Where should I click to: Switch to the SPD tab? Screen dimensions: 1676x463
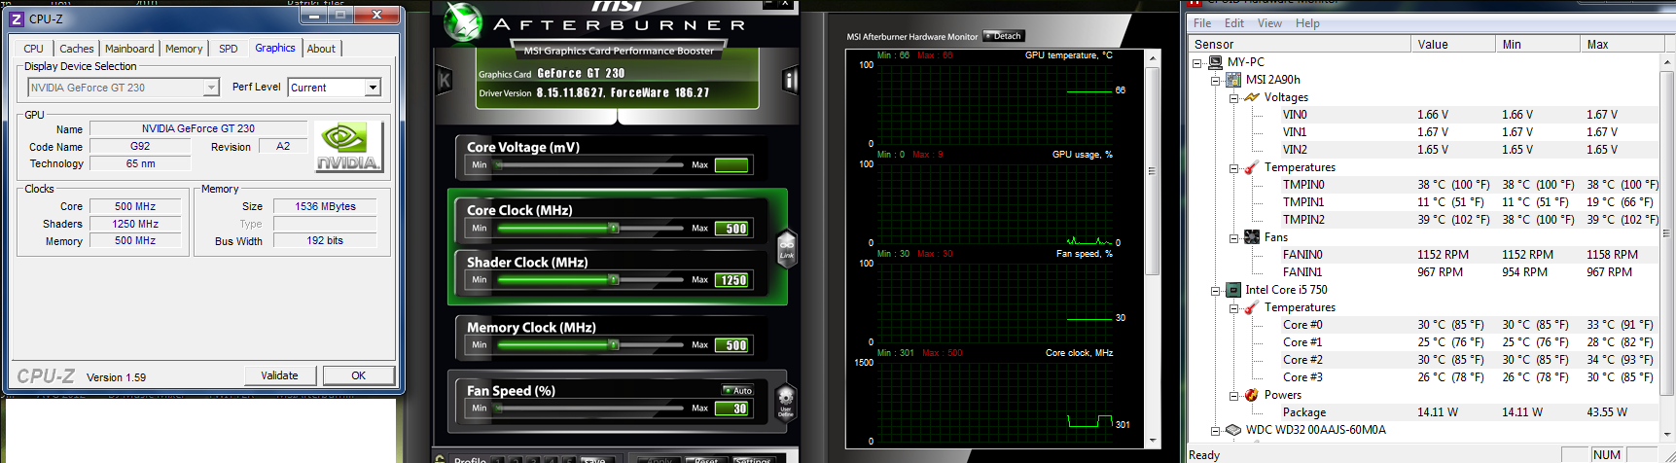click(229, 49)
